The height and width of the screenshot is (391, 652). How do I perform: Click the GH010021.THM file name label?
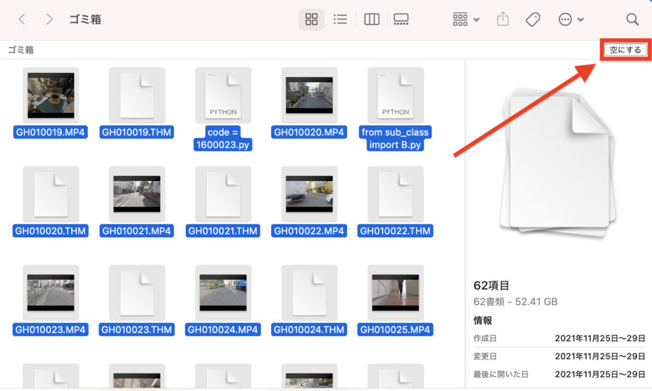(223, 231)
